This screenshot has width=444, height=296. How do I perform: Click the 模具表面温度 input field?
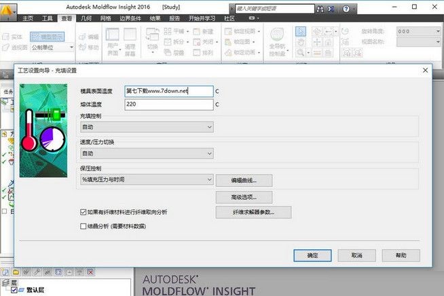[x=169, y=91]
